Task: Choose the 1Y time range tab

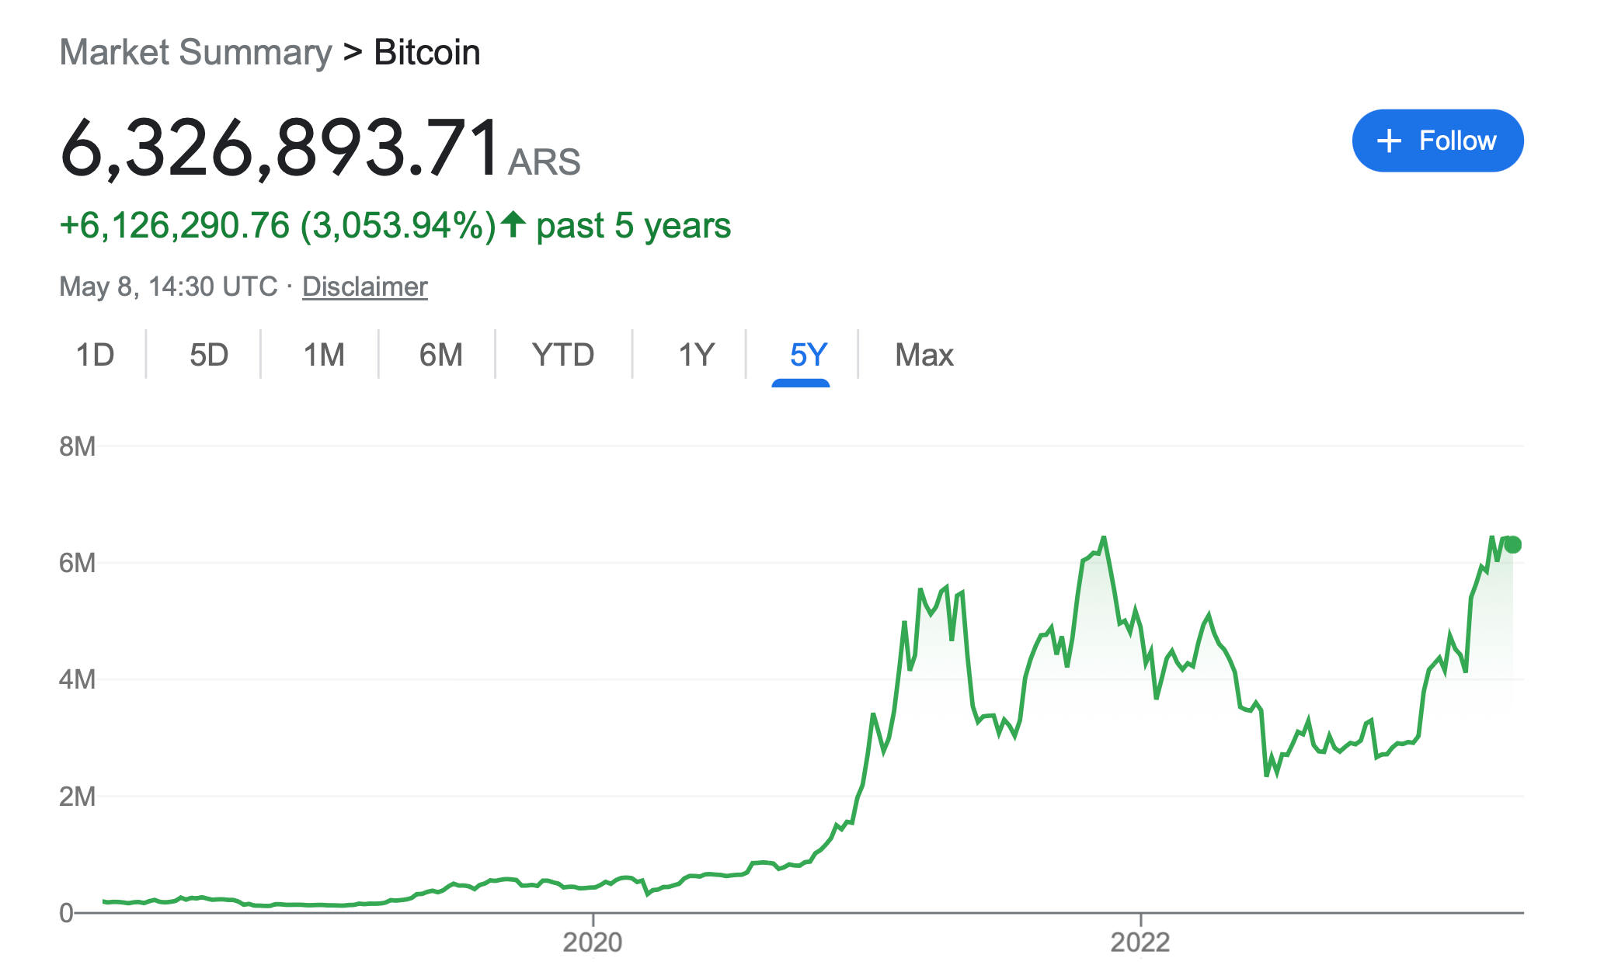Action: point(696,355)
